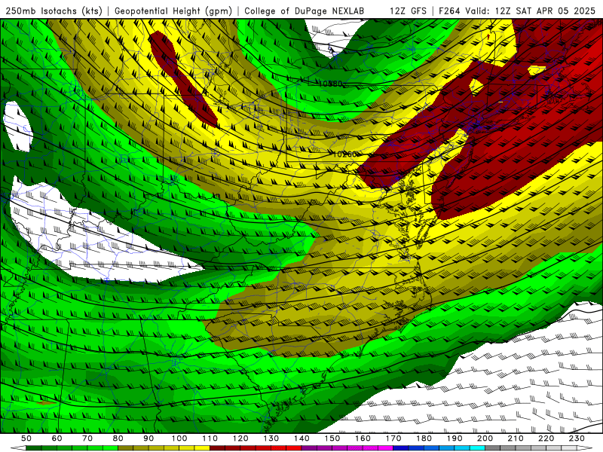Click the 10260 height contour label
The image size is (603, 452).
tap(345, 154)
